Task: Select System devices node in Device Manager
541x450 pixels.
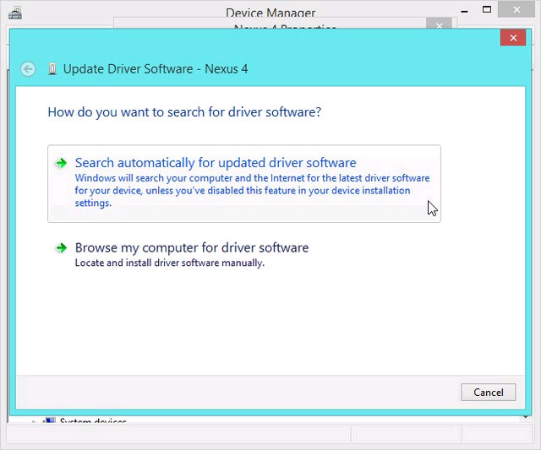Action: [93, 420]
